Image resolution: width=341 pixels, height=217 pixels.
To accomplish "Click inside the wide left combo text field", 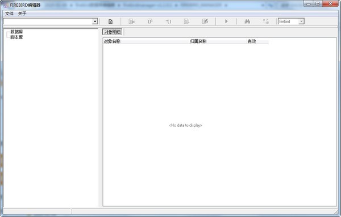I will click(x=48, y=22).
